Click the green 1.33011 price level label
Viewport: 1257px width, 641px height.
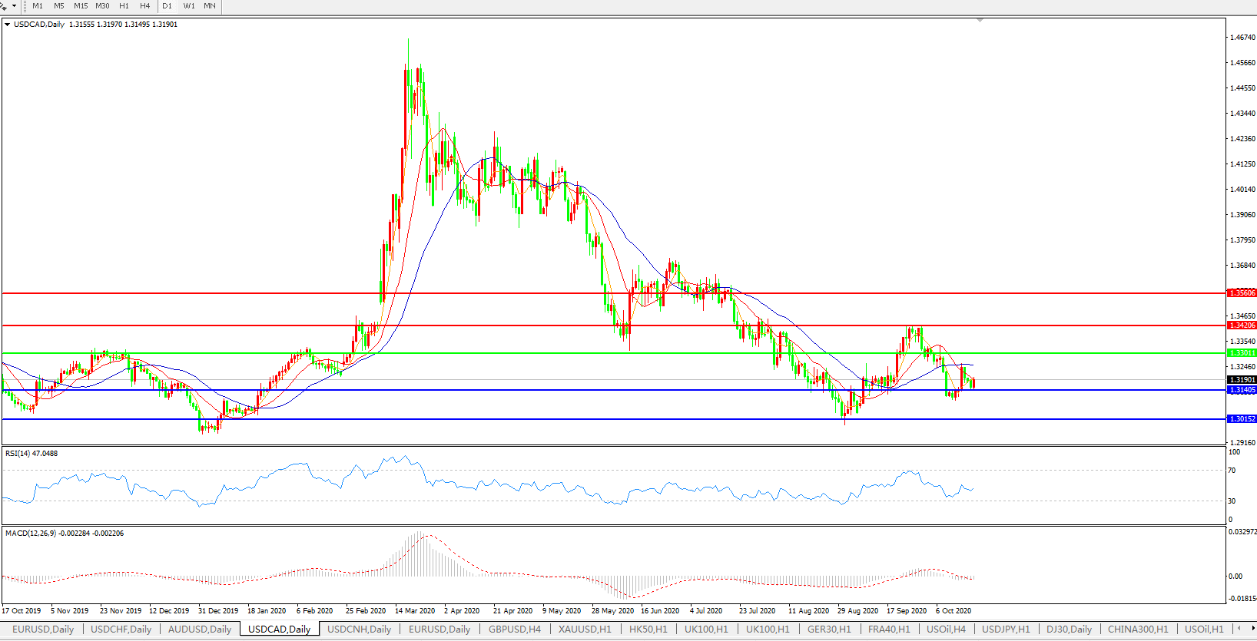pos(1242,353)
